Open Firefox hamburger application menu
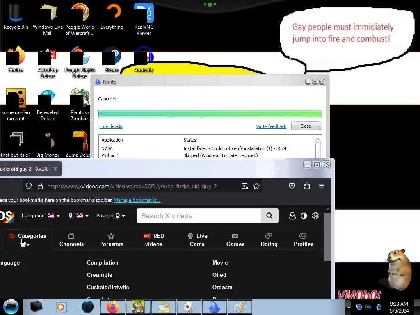Image resolution: width=420 pixels, height=315 pixels. point(322,186)
